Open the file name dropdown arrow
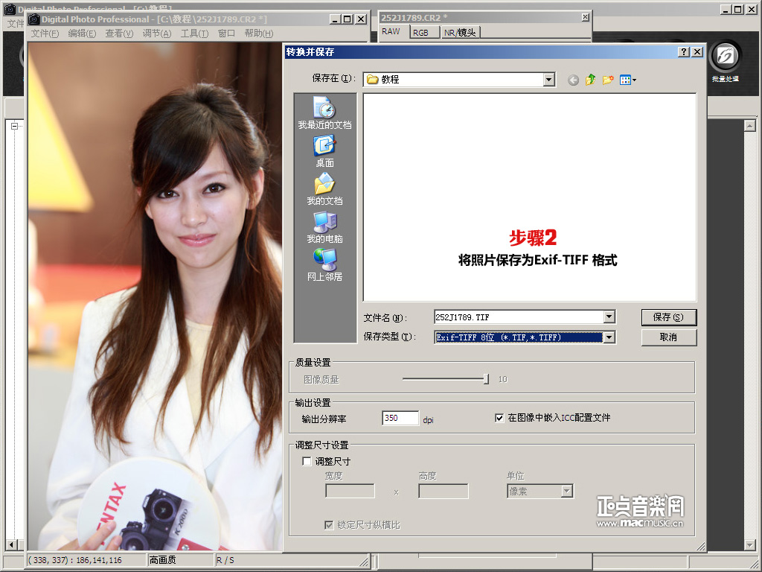This screenshot has height=572, width=762. click(609, 317)
